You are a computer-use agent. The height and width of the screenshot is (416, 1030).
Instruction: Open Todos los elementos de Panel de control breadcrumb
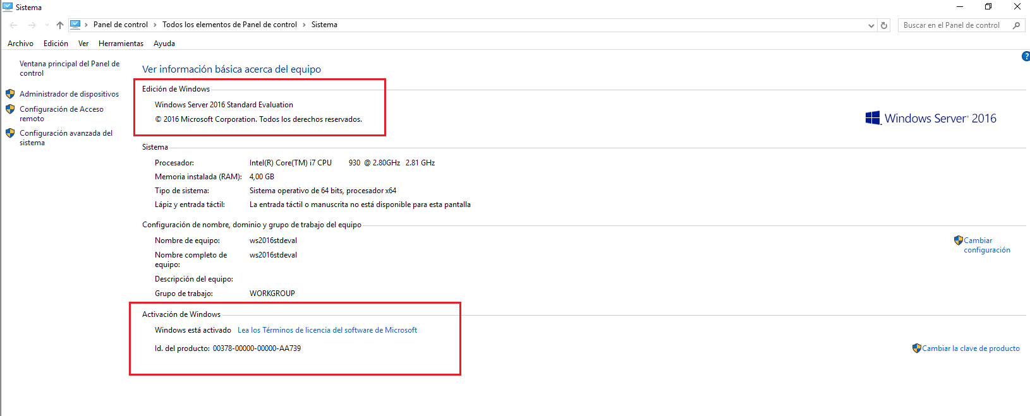click(x=229, y=25)
